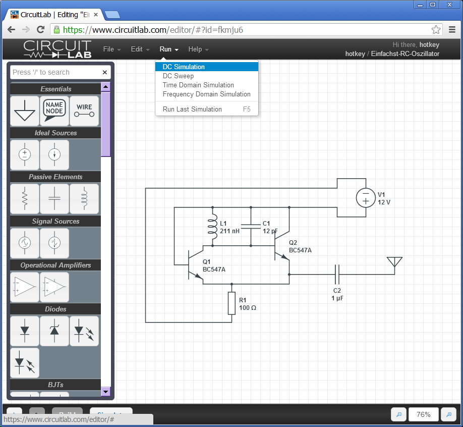Select Frequency Domain Simulation option
463x427 pixels.
[x=206, y=94]
